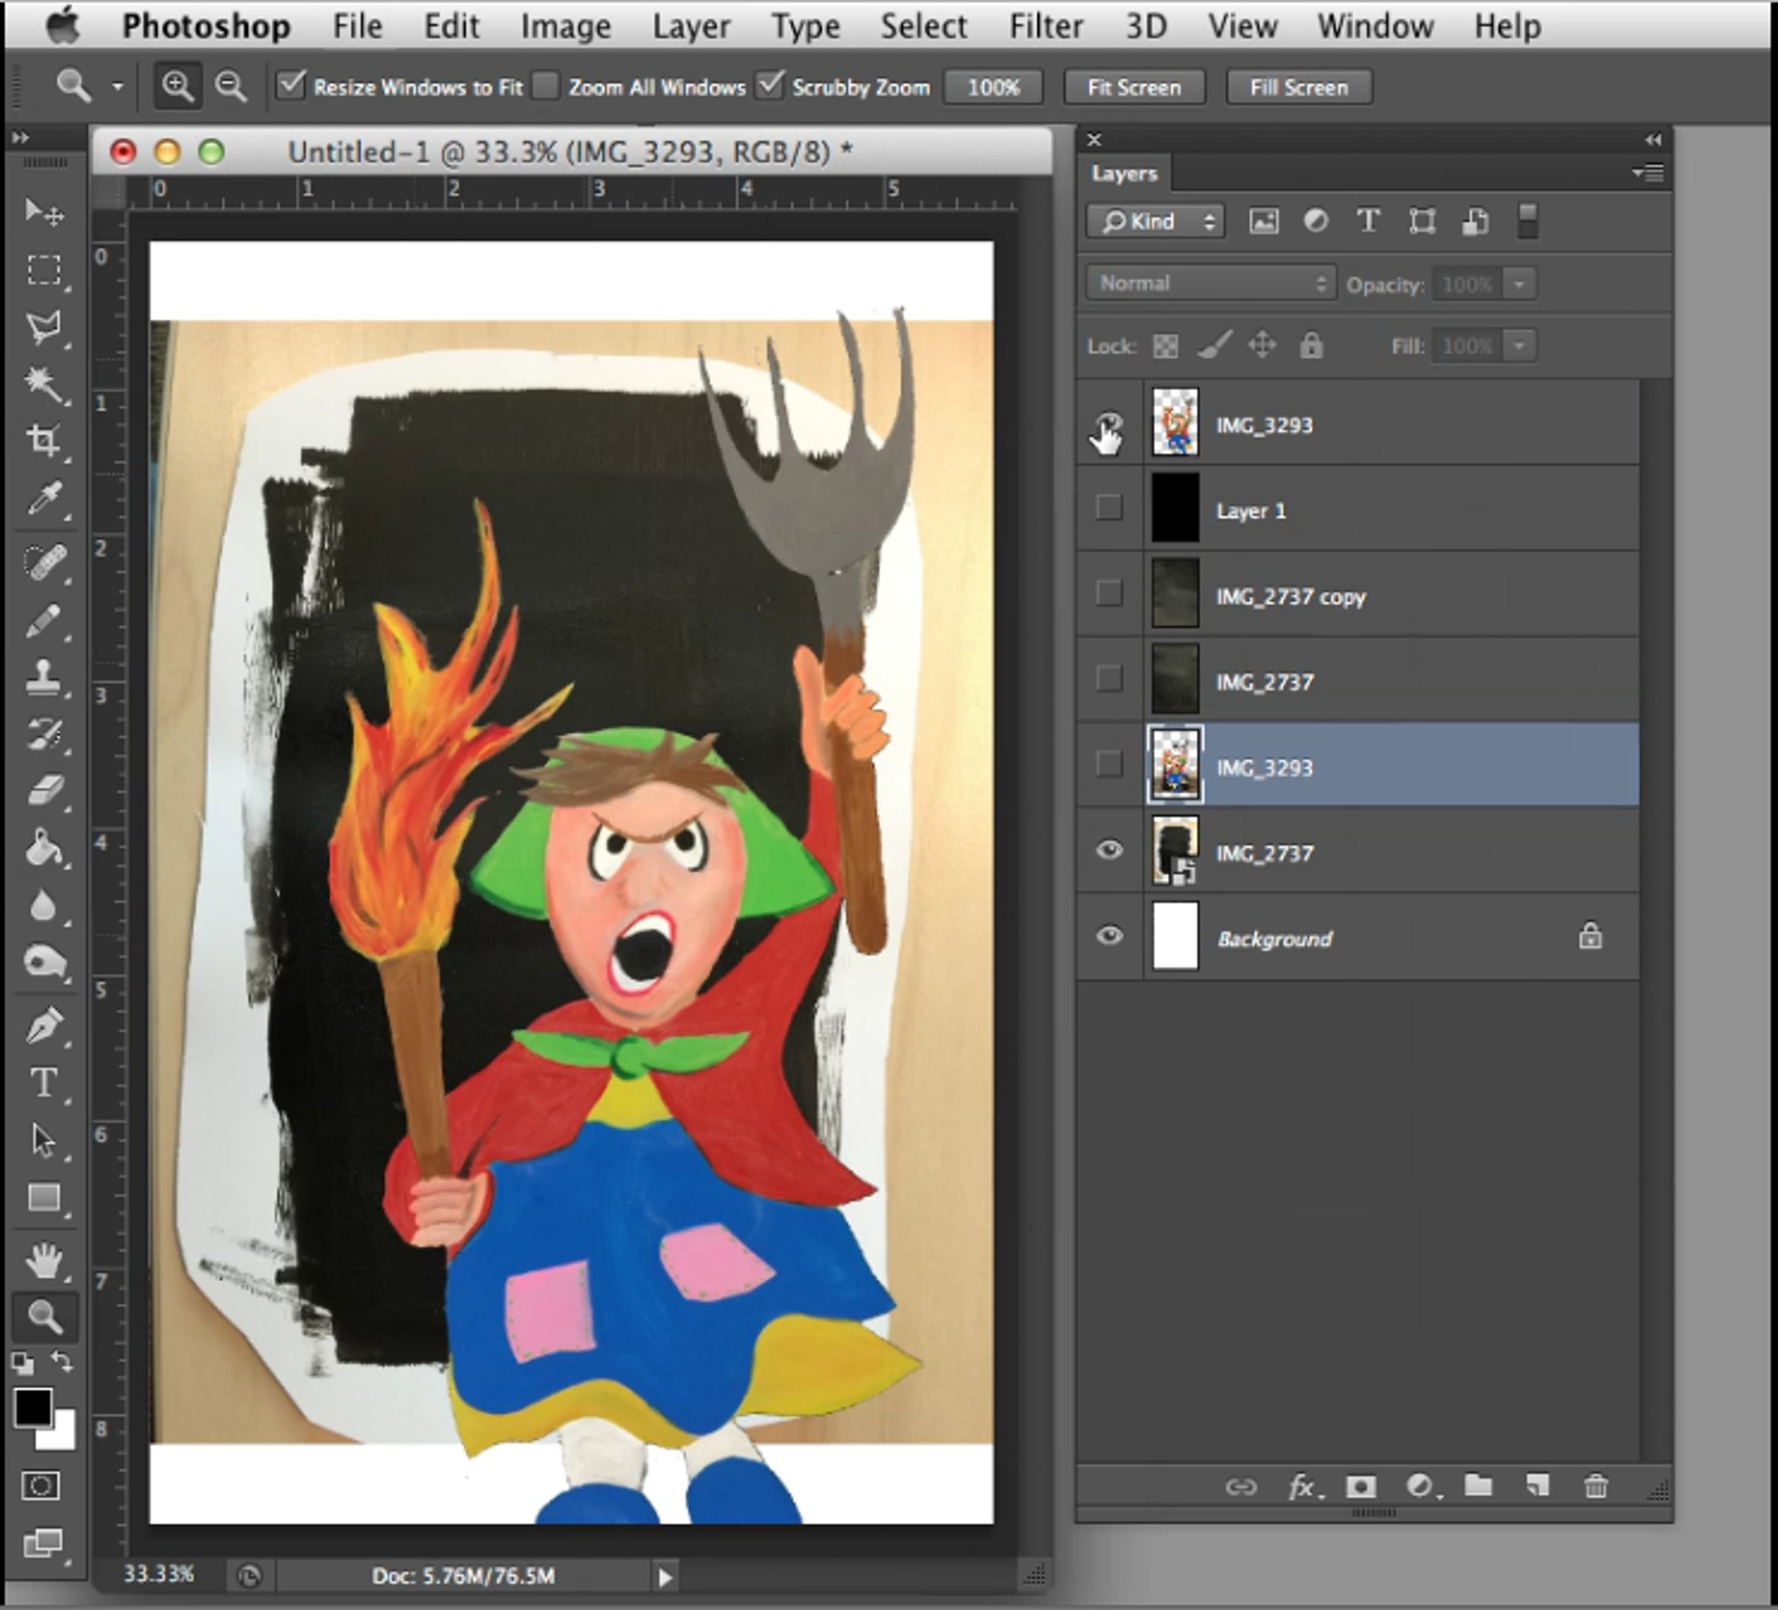
Task: Select the Crop tool
Action: 43,440
